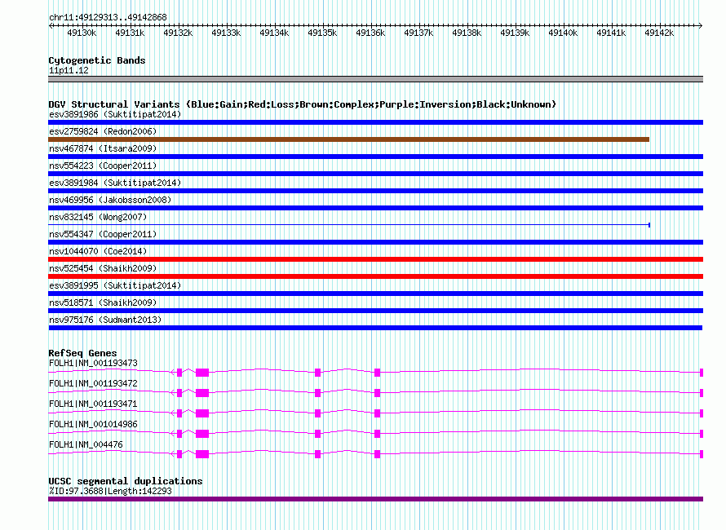Screen dimensions: 726x530
Task: Select the brown esv2759824 Redon2006 bar
Action: [x=348, y=139]
